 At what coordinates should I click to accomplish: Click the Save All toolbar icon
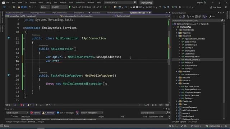pyautogui.click(x=25, y=7)
